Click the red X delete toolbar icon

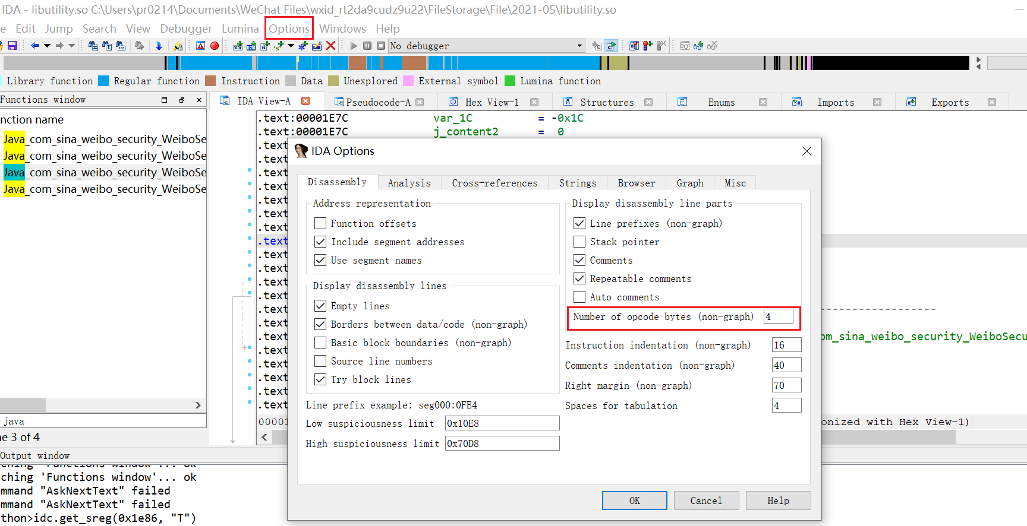[x=331, y=46]
